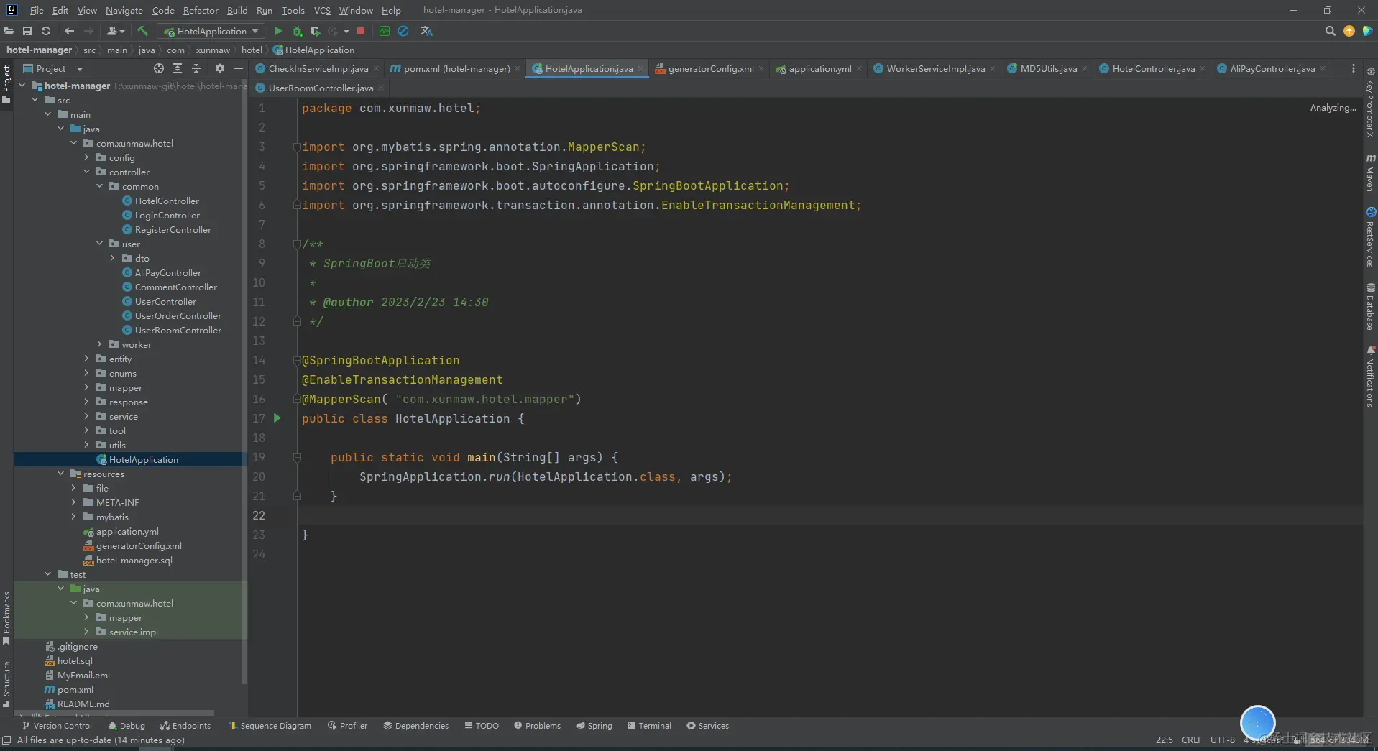Click the Translate icon in the toolbar
Viewport: 1378px width, 751px height.
pos(426,31)
